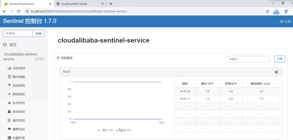Viewport: 293px width, 140px height.
Task: Open 授权规则 authorization rules
Action: coord(19,120)
